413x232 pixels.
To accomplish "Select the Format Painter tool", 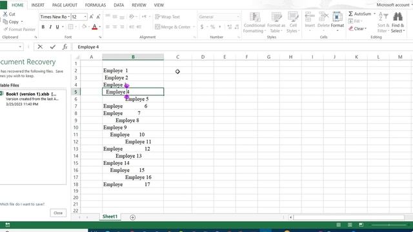I will point(19,29).
